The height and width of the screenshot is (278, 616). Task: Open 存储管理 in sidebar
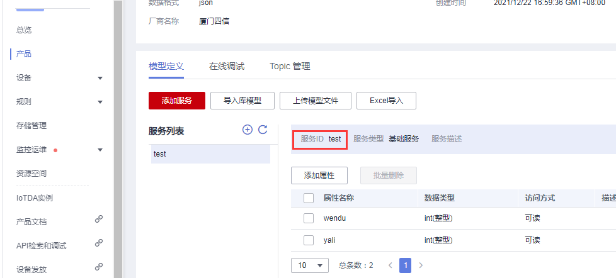[31, 126]
